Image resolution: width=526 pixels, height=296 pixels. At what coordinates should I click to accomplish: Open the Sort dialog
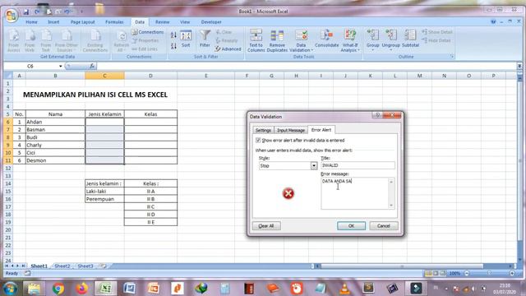[186, 39]
